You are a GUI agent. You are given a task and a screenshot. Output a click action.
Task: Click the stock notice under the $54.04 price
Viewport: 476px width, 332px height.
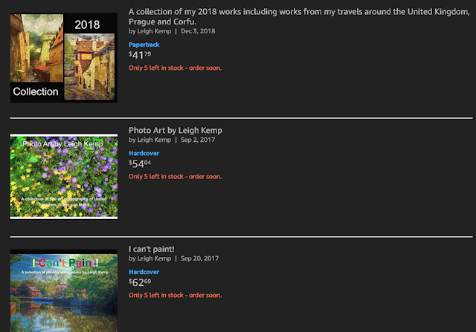tap(175, 177)
